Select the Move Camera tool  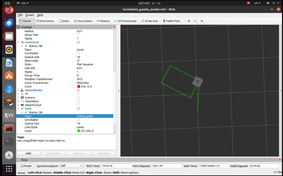click(45, 21)
